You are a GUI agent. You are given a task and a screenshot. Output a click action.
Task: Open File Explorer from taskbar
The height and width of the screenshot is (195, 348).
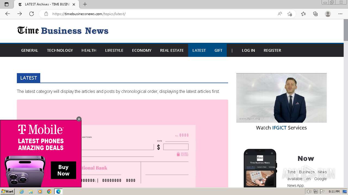pos(31,191)
